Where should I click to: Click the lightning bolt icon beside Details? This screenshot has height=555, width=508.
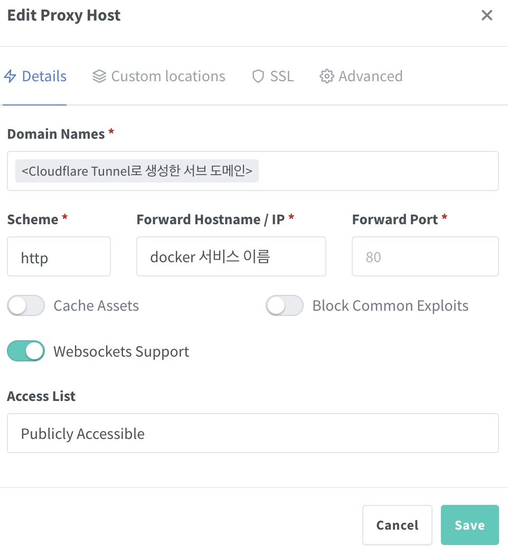pyautogui.click(x=10, y=76)
